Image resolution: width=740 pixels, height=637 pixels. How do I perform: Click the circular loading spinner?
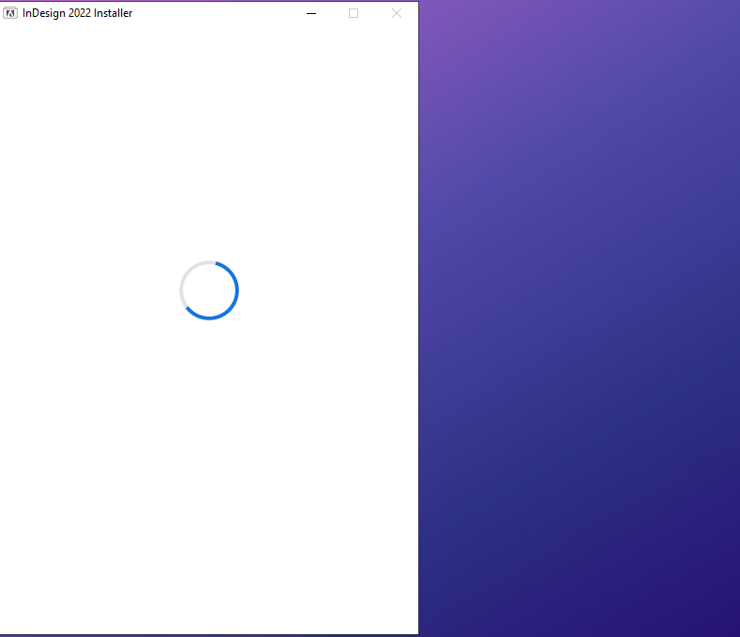209,290
